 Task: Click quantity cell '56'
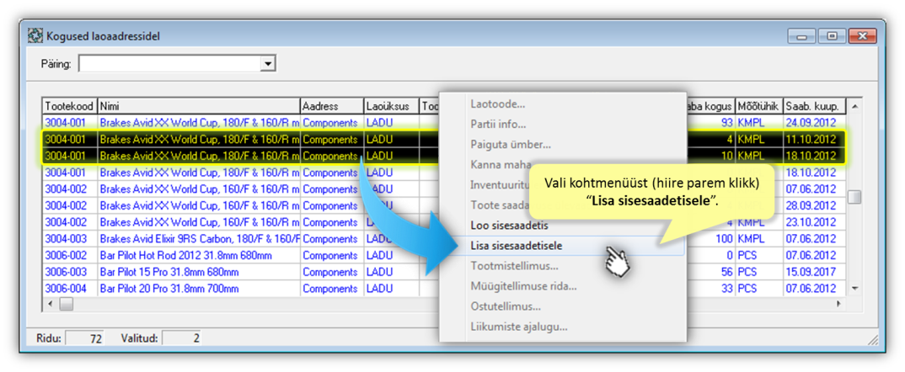tap(726, 272)
